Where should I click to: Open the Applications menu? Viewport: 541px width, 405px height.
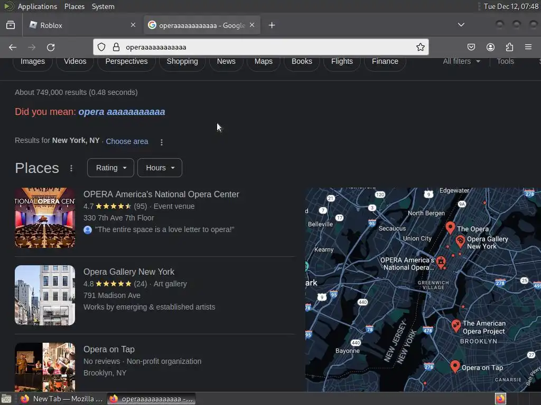pyautogui.click(x=38, y=6)
